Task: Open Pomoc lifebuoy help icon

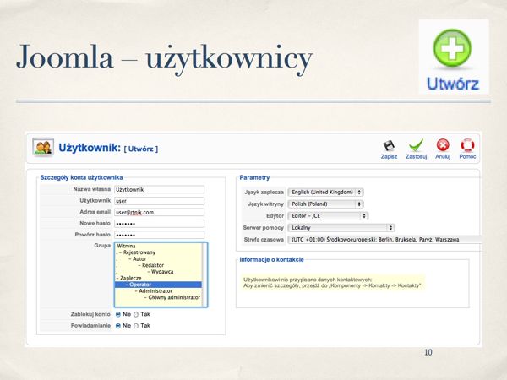Action: (x=467, y=145)
